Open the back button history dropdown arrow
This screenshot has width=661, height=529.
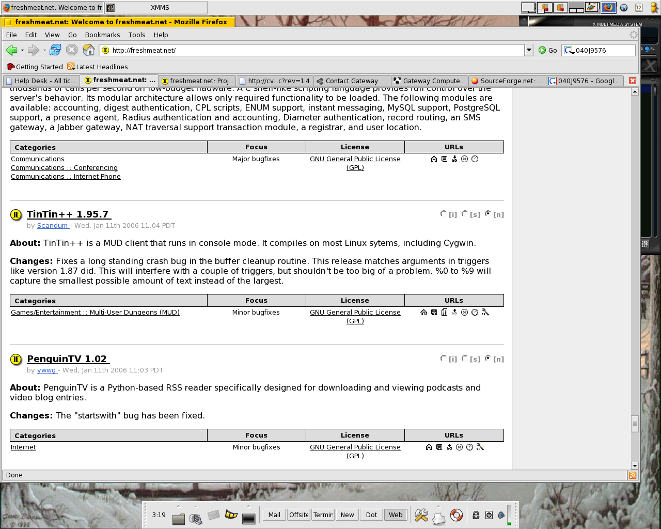tap(22, 51)
